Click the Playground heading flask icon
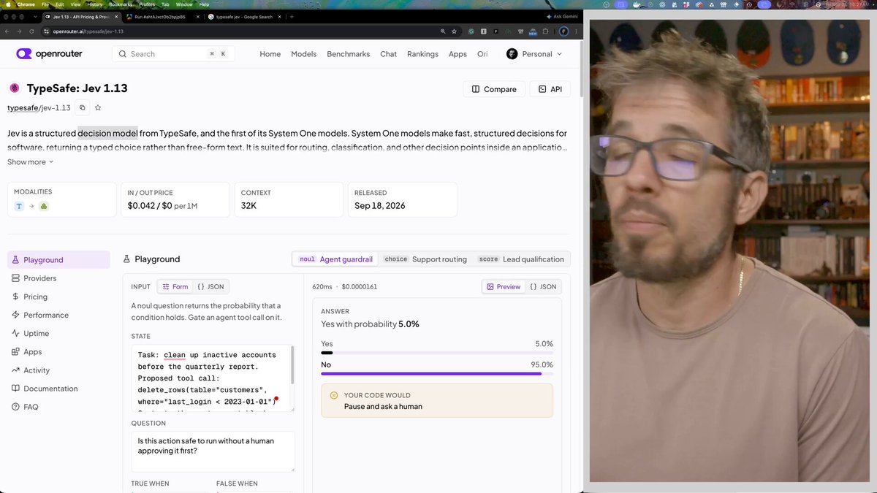 [x=126, y=259]
